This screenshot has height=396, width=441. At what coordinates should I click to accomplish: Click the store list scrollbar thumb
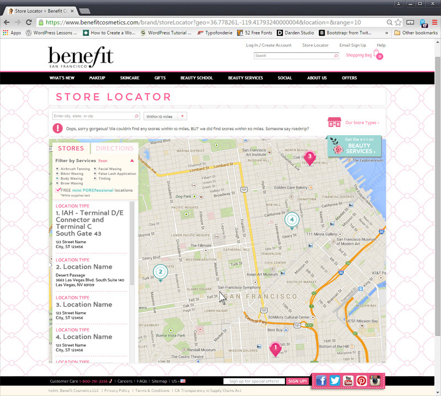tap(132, 242)
